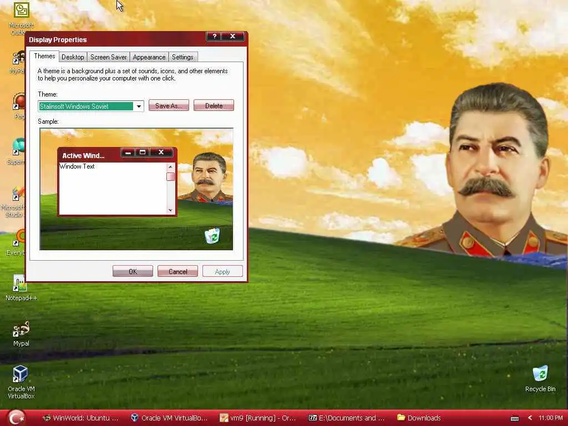Select the MyPal desktop shortcut below Outlook
This screenshot has height=426, width=568.
(x=17, y=62)
